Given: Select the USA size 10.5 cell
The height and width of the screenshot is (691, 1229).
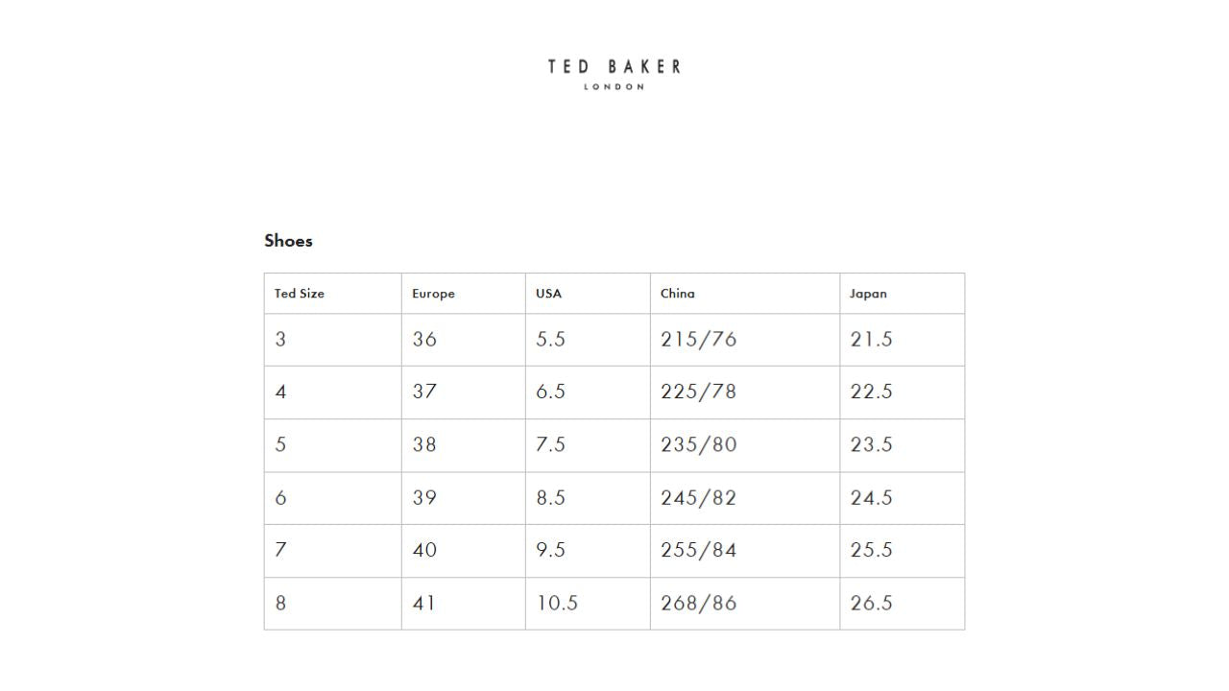Looking at the screenshot, I should tap(557, 603).
